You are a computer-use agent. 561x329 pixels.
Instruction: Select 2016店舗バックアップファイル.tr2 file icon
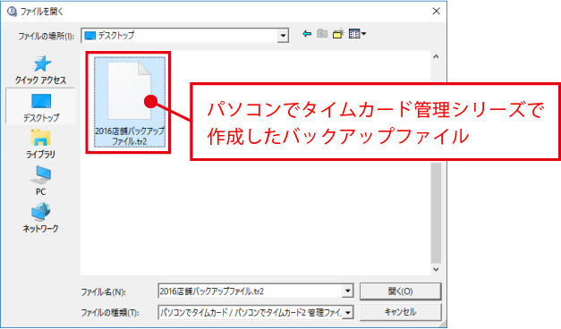(x=130, y=102)
